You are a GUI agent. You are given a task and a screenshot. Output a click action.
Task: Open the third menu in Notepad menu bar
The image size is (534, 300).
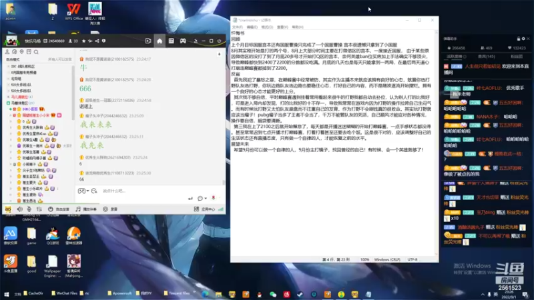click(x=267, y=27)
